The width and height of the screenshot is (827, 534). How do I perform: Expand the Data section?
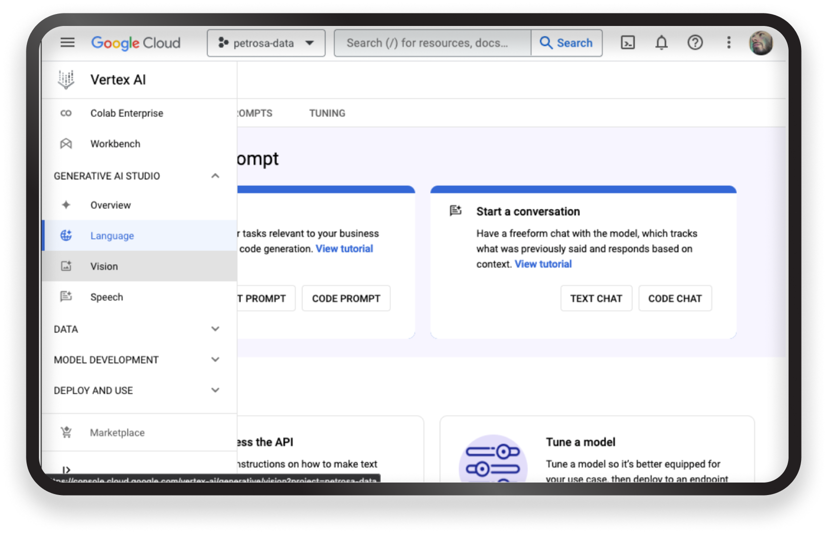pos(215,329)
